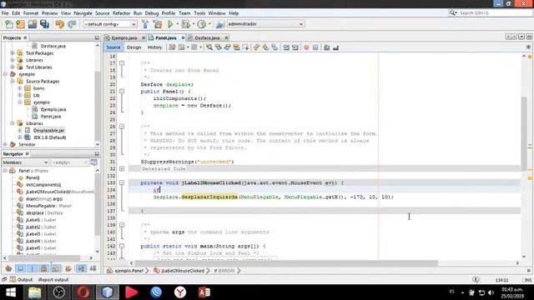
Task: Open the default config dropdown
Action: pos(110,24)
